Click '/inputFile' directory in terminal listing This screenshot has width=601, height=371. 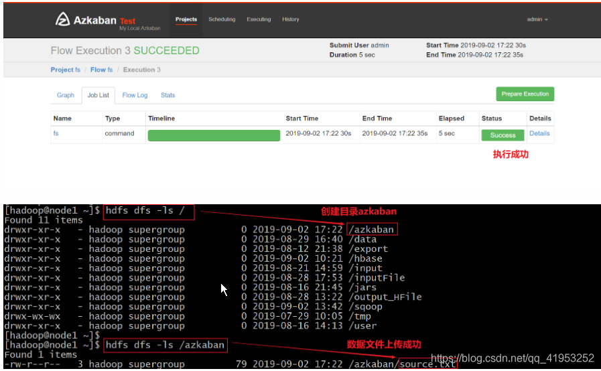click(x=377, y=277)
